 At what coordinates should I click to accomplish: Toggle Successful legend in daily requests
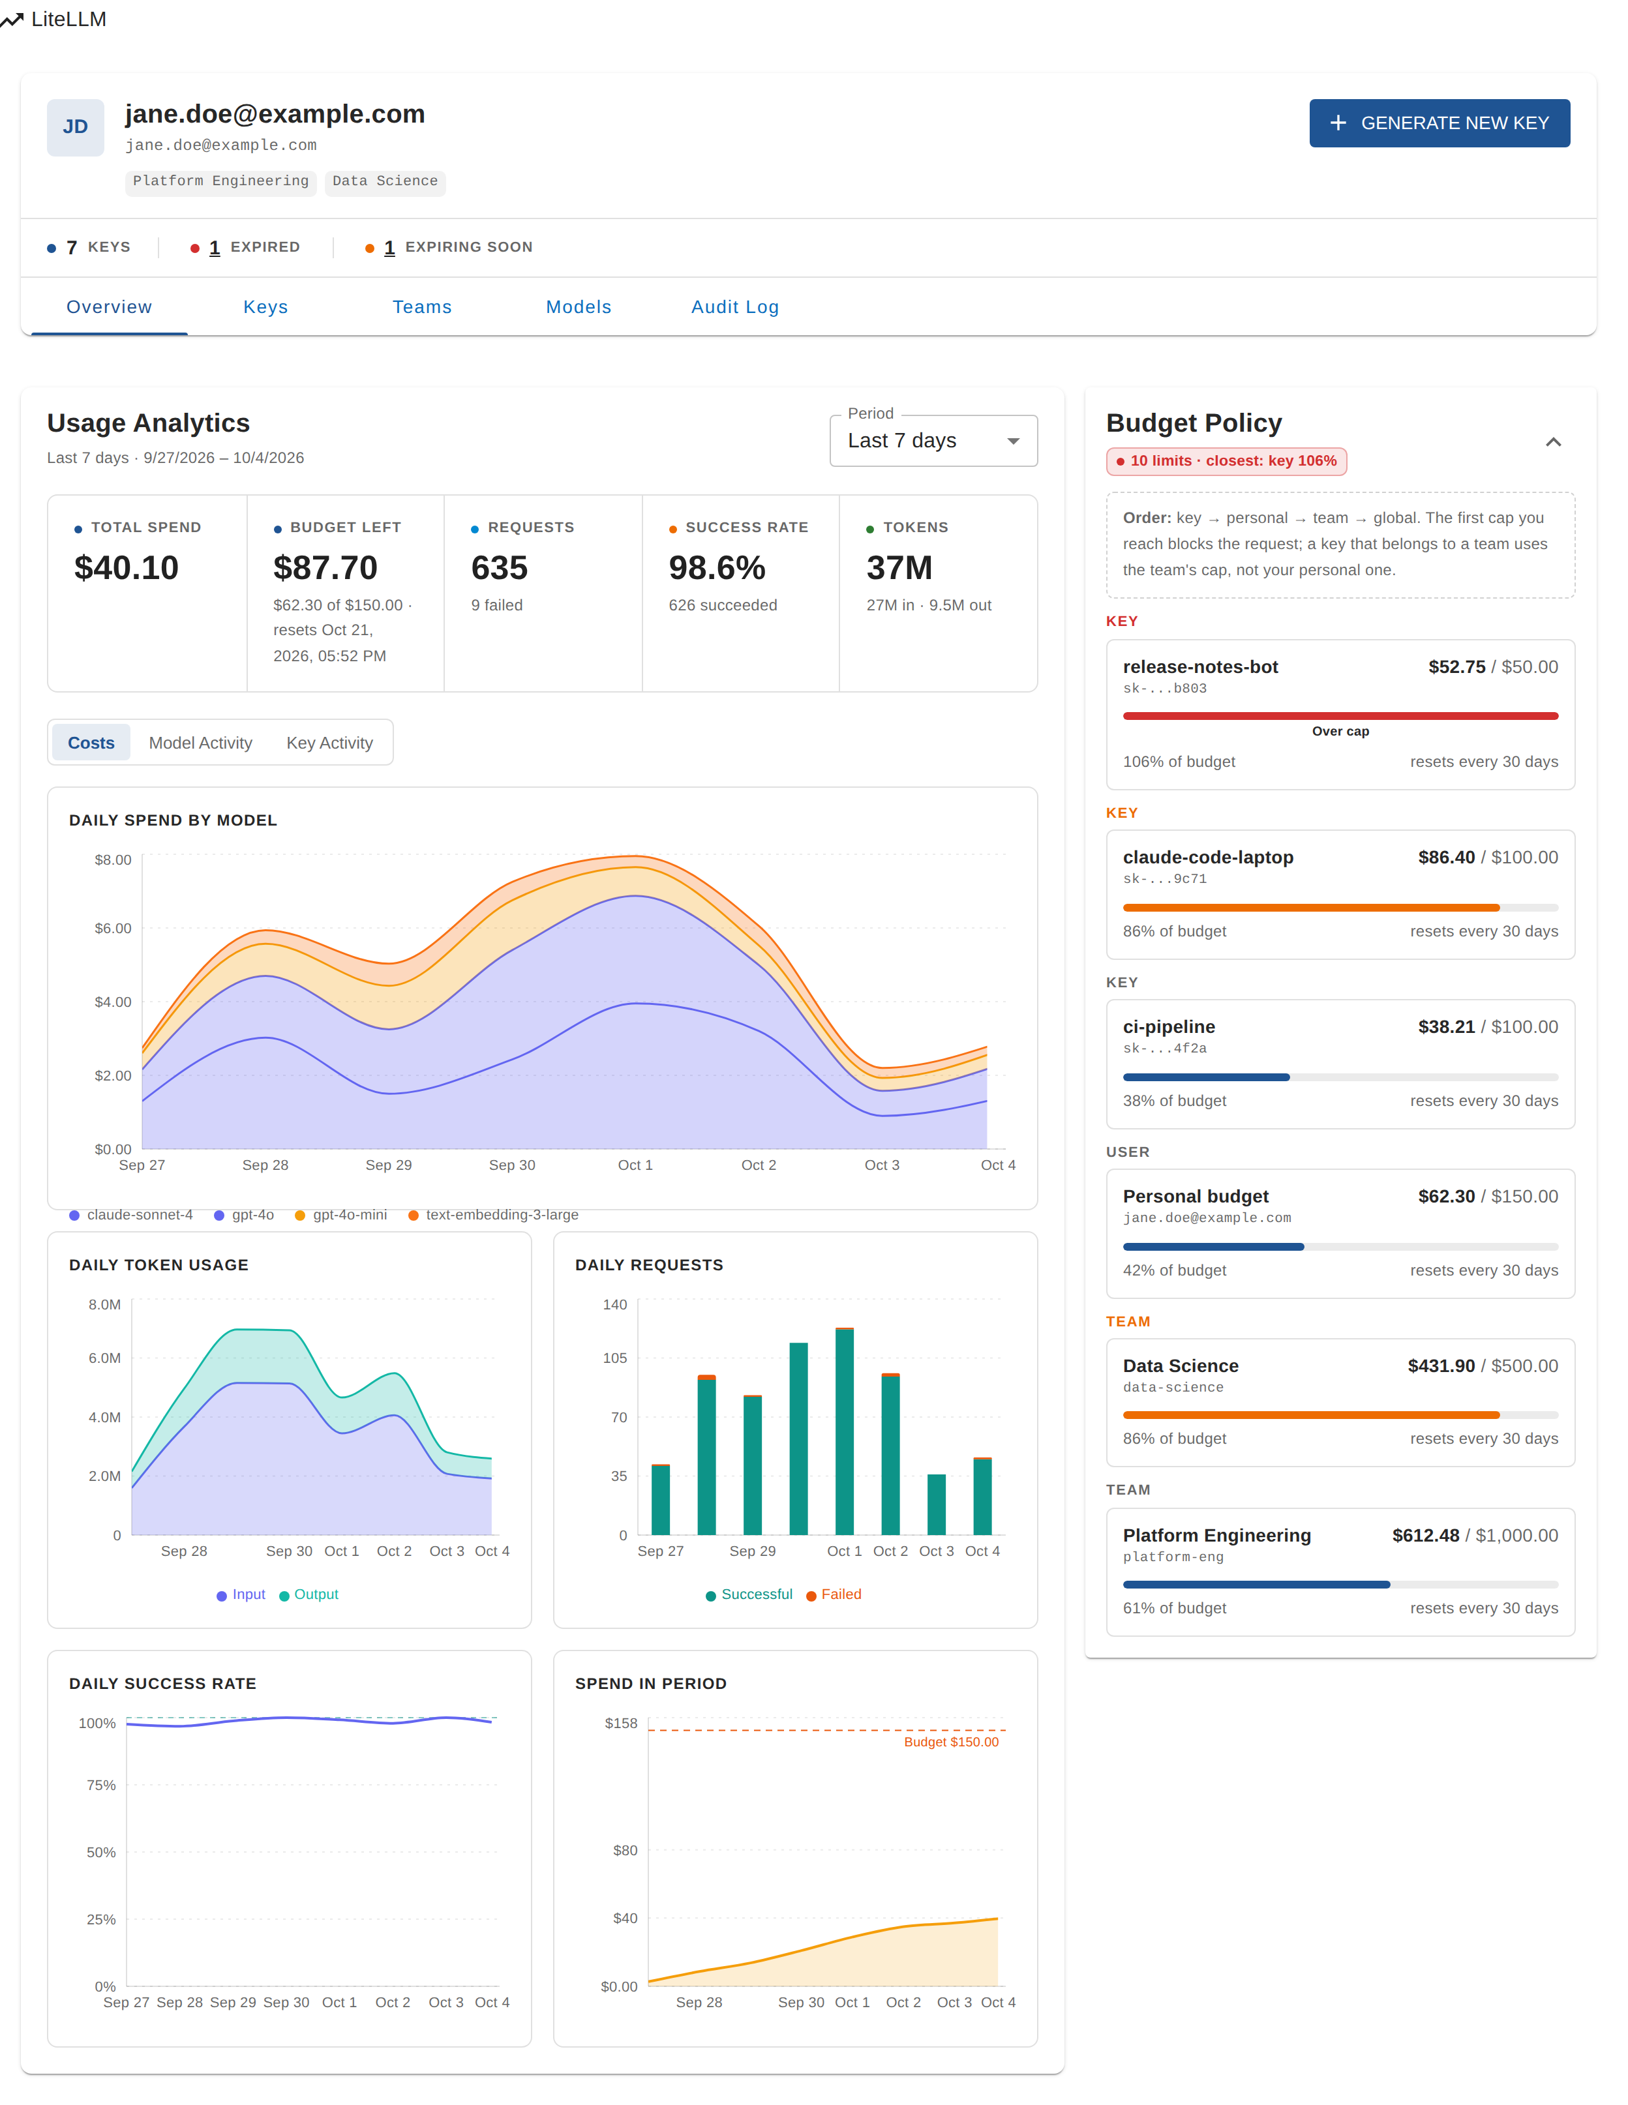coord(749,1594)
